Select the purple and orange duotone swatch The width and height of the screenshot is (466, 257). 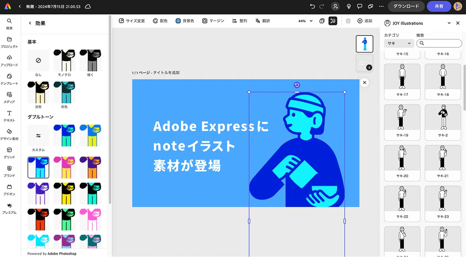(x=90, y=167)
